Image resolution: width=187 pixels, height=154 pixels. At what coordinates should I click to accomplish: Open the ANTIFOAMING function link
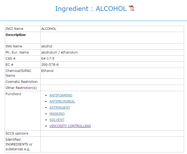click(61, 95)
